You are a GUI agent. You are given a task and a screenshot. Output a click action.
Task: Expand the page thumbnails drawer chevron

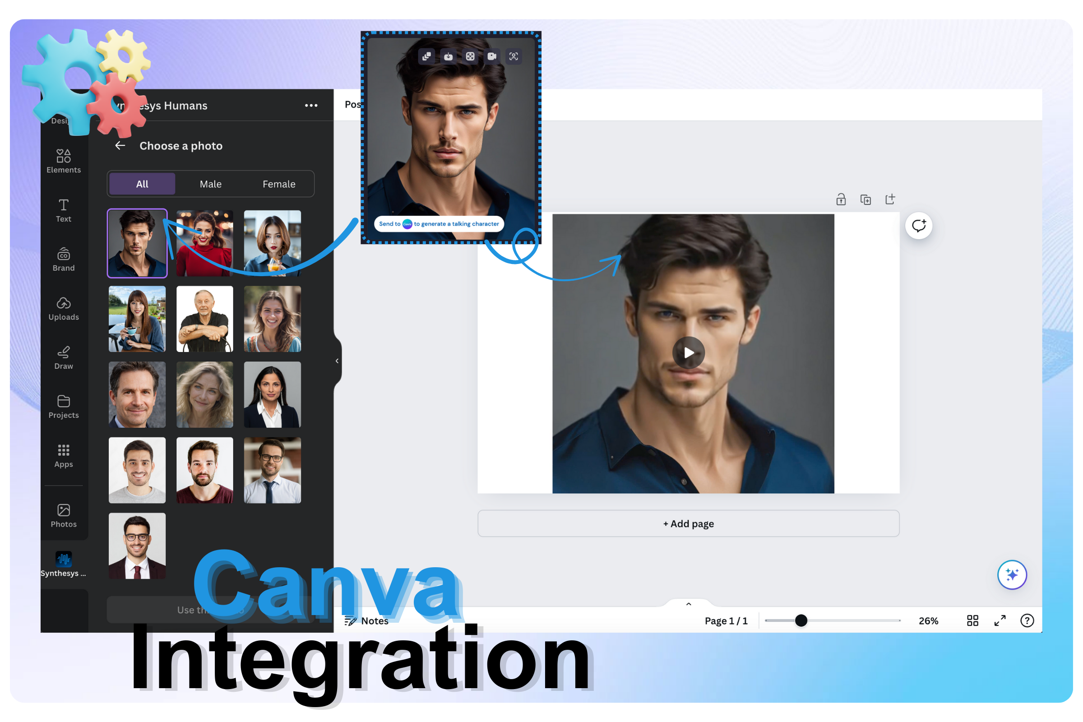(x=689, y=604)
